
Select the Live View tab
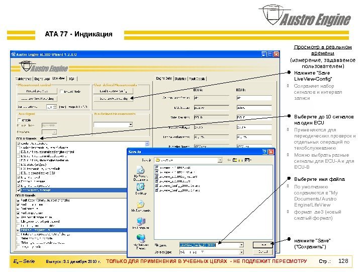tap(59, 79)
